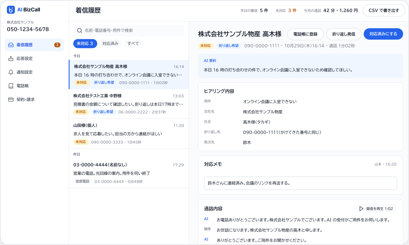Screen dimensions: 409x245
Task: Open 応答設定 in the sidebar
Action: [x=34, y=59]
